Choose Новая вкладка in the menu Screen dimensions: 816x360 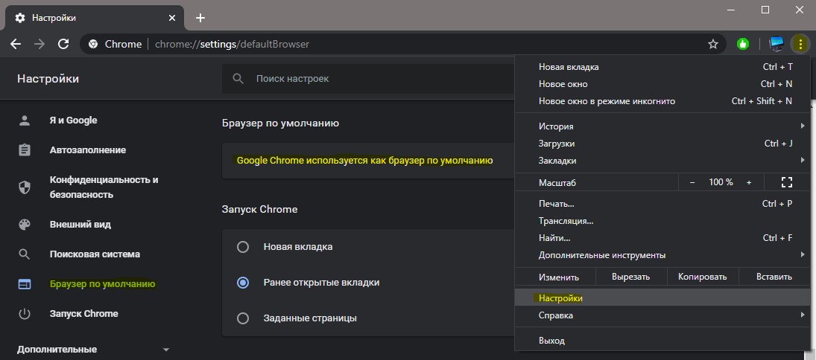tap(662, 67)
